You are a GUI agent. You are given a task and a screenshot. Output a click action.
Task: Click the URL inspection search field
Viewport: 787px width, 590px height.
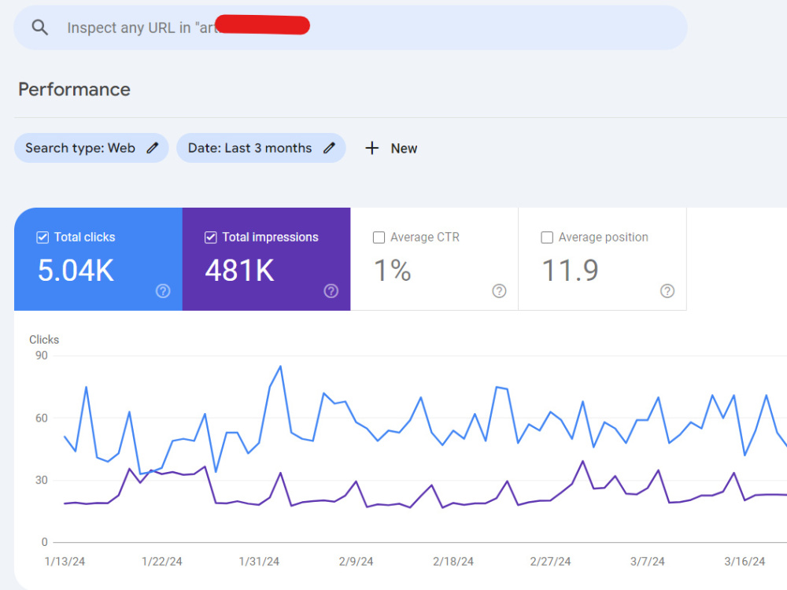pos(350,28)
